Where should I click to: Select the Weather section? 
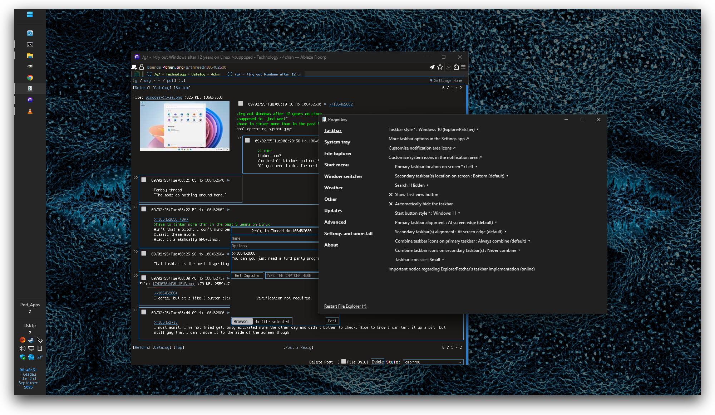(333, 188)
